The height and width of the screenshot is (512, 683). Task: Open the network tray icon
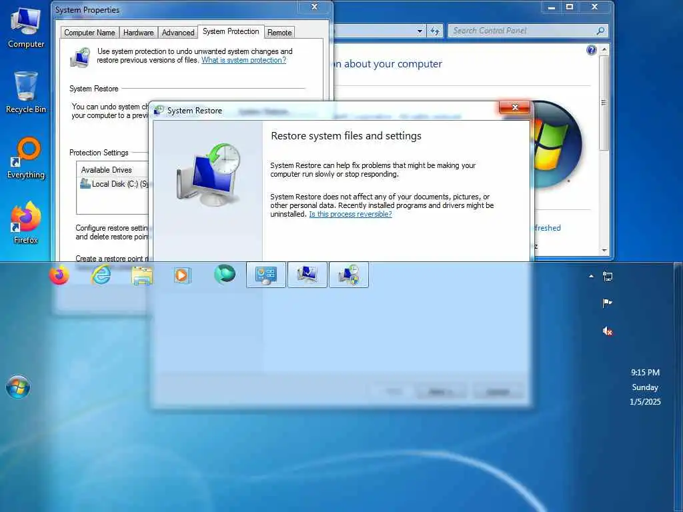[607, 276]
